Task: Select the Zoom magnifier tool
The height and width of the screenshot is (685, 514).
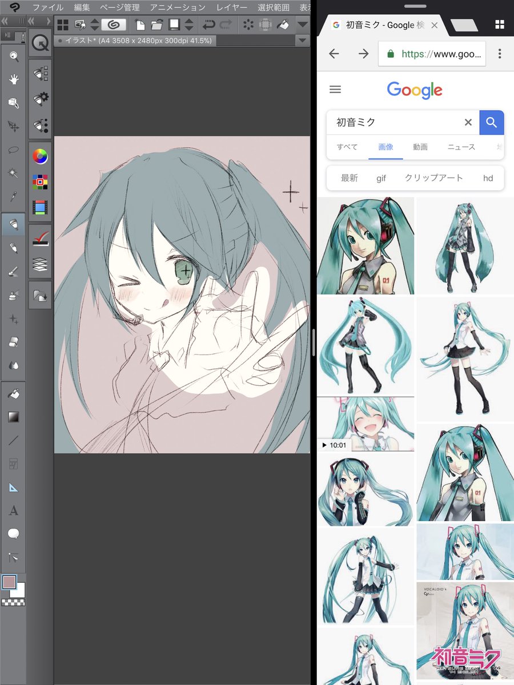Action: tap(13, 56)
